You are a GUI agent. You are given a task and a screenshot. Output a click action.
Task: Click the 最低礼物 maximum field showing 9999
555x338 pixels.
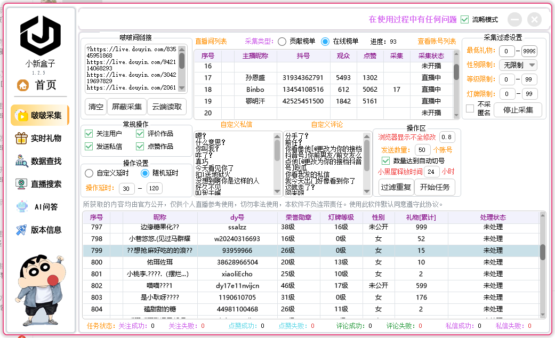tap(529, 51)
